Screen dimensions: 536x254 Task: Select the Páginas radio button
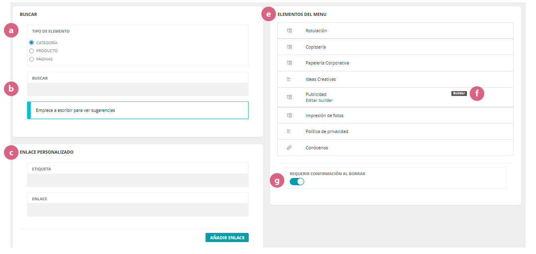pyautogui.click(x=32, y=59)
